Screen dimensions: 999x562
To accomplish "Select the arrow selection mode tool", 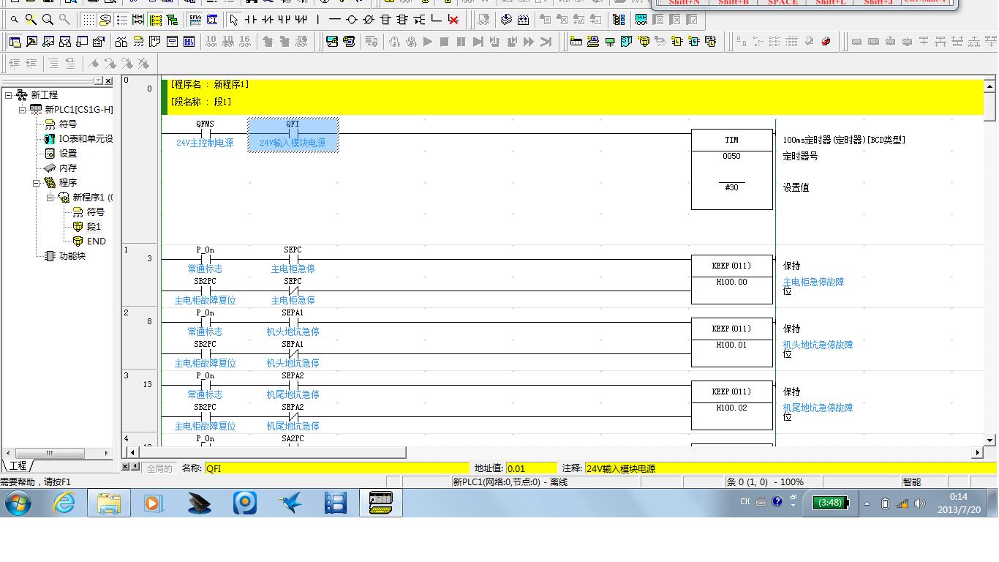I will click(x=233, y=20).
